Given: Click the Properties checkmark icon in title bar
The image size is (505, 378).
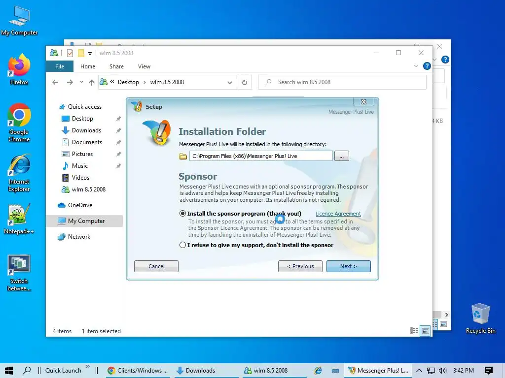Looking at the screenshot, I should pyautogui.click(x=70, y=53).
